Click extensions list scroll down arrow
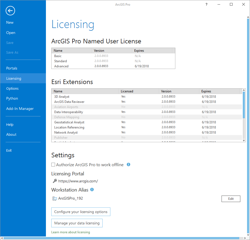The height and width of the screenshot is (240, 250). [x=244, y=141]
